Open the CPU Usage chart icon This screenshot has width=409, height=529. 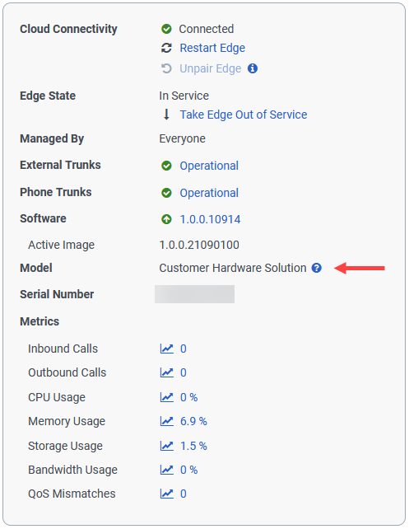[167, 397]
